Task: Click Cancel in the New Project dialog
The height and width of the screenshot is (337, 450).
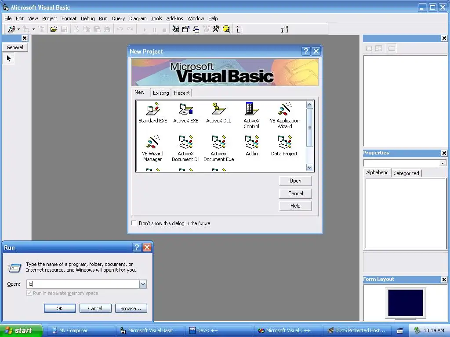Action: click(x=295, y=194)
